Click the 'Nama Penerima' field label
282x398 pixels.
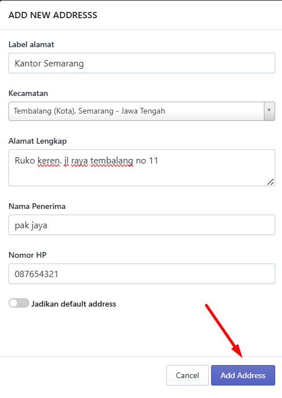point(37,206)
